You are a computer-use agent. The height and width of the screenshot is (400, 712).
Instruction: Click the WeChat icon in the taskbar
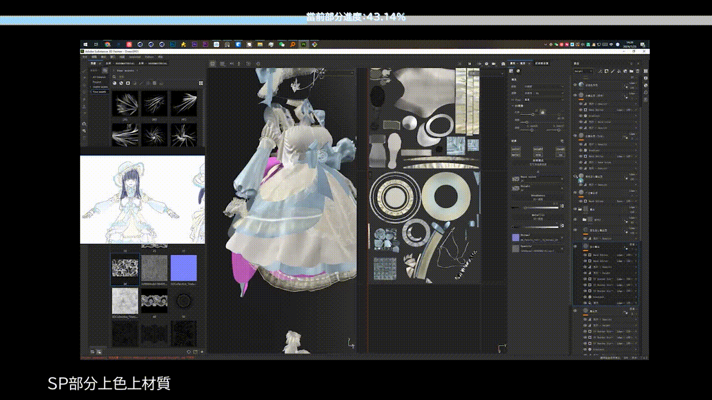point(281,44)
